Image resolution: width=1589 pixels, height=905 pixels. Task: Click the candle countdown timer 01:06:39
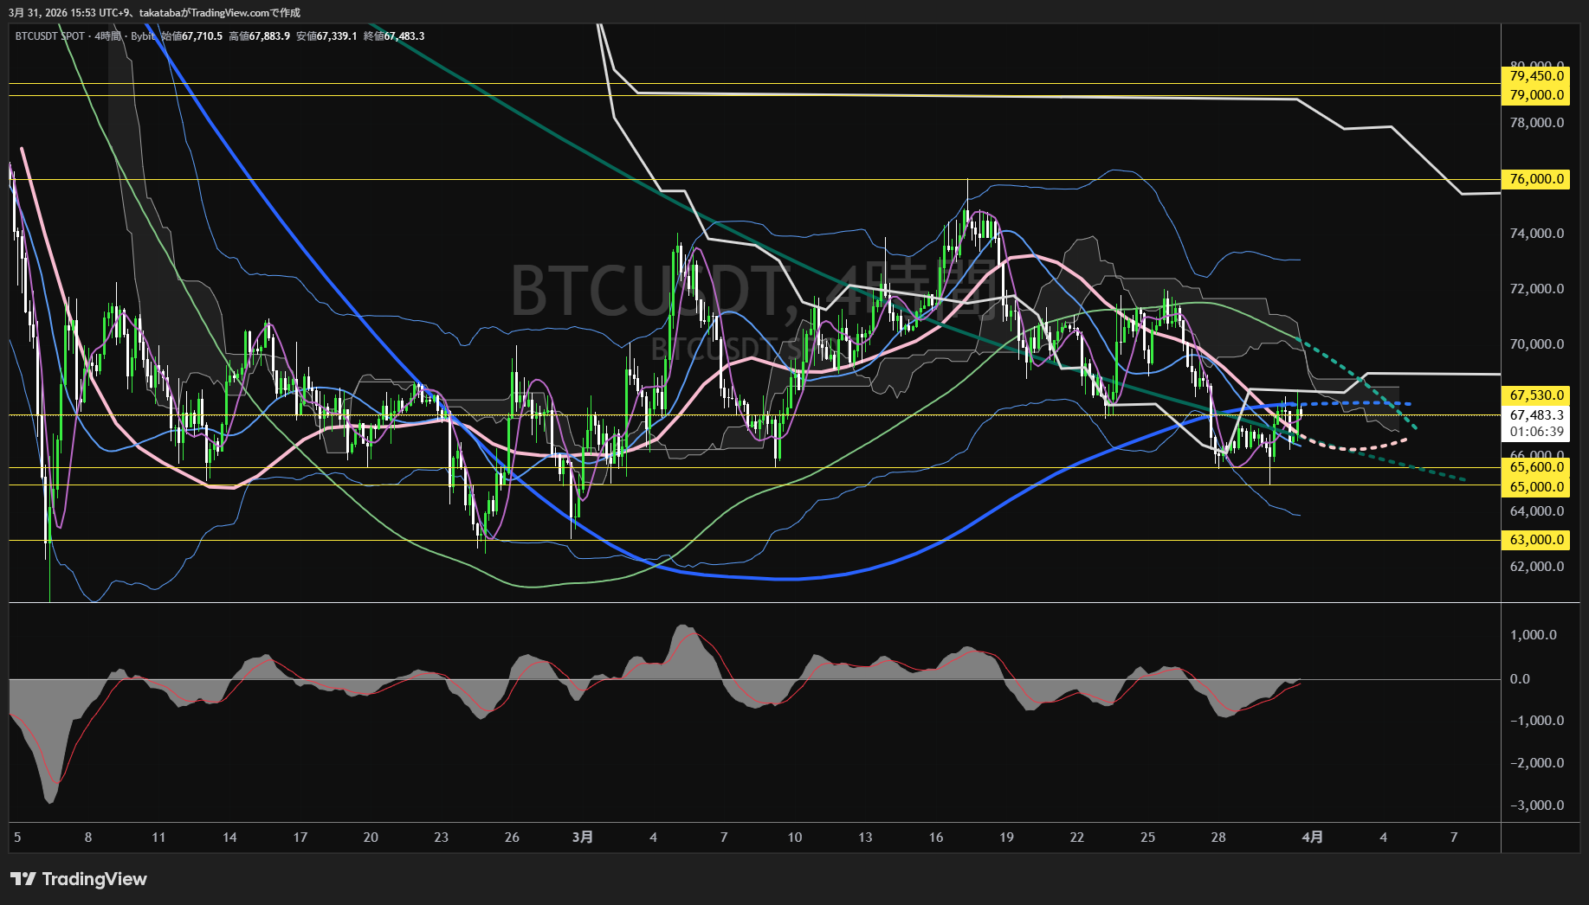[x=1536, y=432]
